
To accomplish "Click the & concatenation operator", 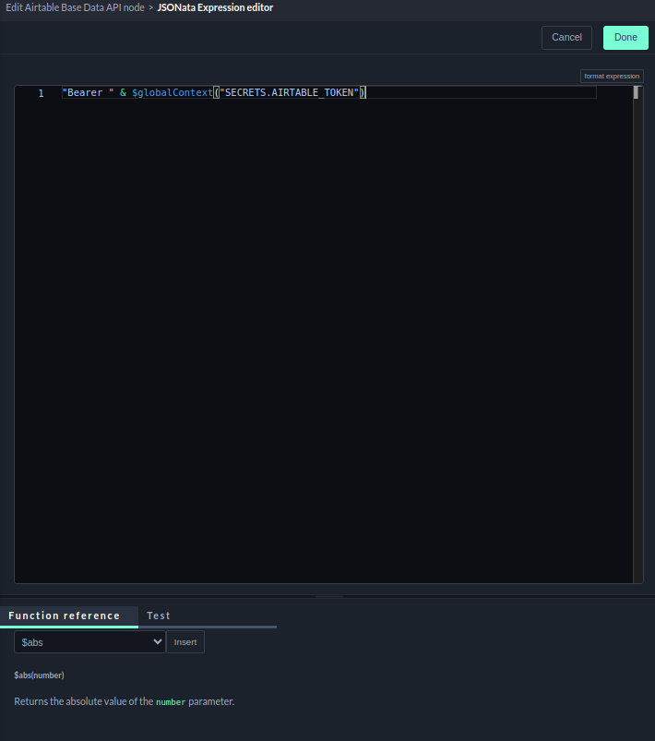I will click(x=123, y=93).
